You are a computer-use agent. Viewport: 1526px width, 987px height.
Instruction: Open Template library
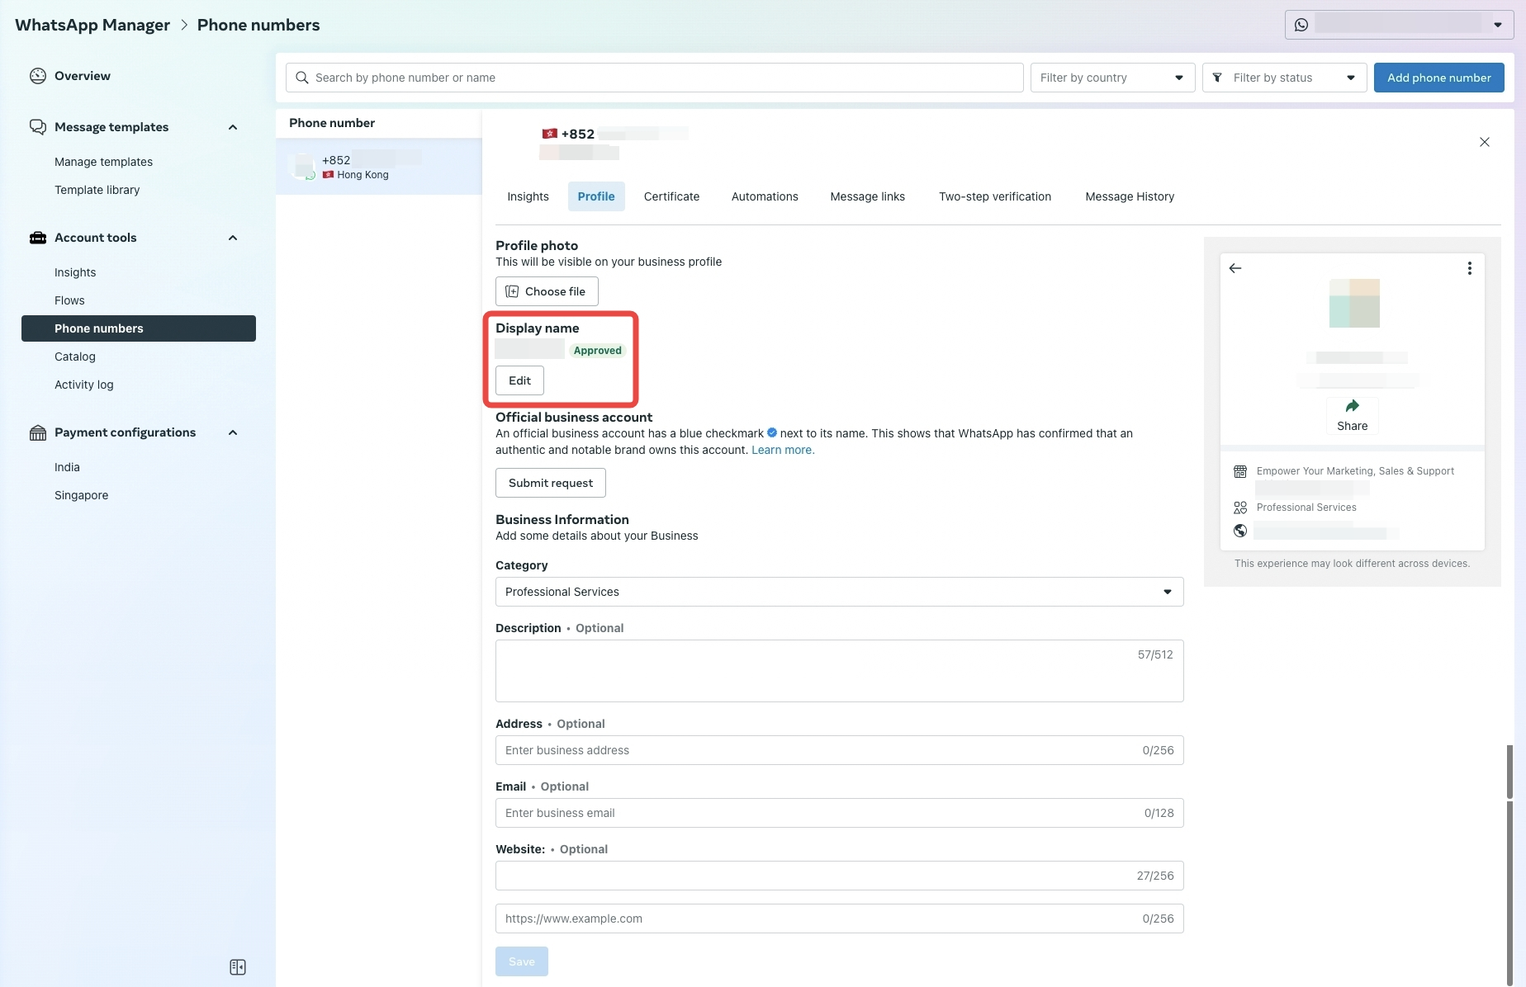[97, 190]
